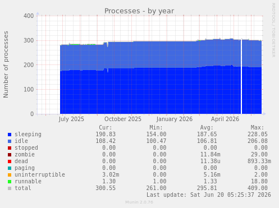Screen dimensions: 279x208
Task: Click the idle legend color swatch
Action: point(10,141)
